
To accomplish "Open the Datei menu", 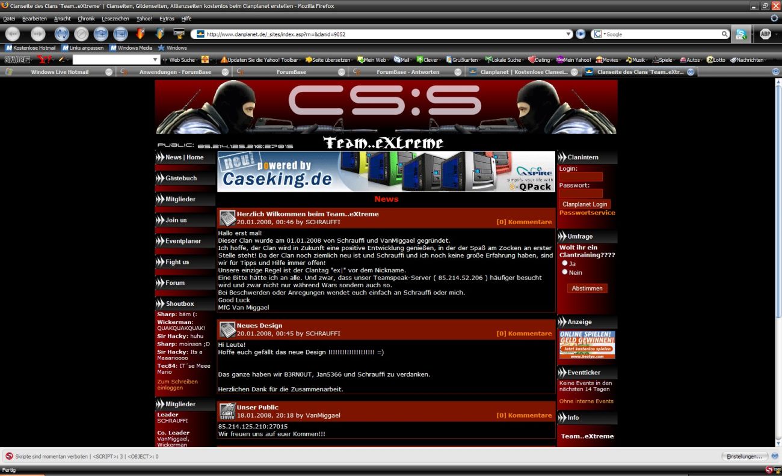I will [x=9, y=19].
